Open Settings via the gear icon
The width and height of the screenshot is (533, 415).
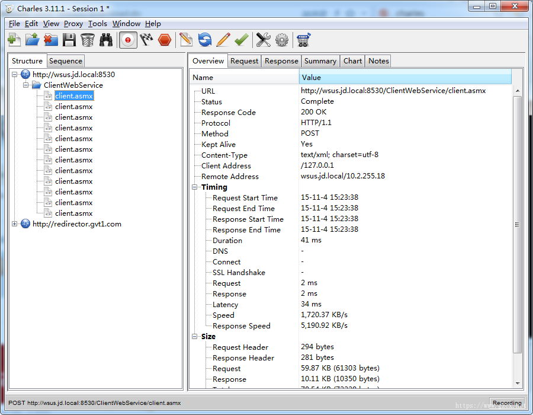pyautogui.click(x=281, y=40)
